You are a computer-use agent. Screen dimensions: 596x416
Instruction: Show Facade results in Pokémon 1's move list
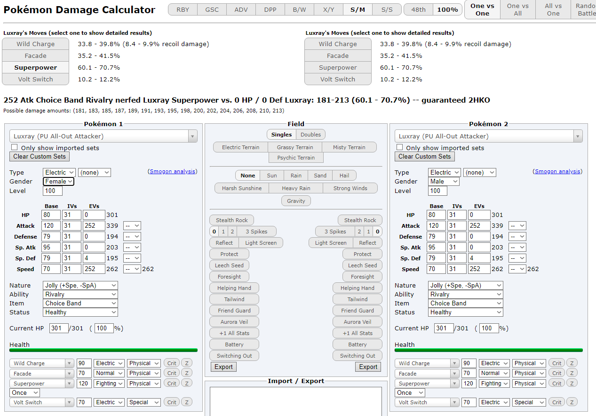pyautogui.click(x=36, y=56)
